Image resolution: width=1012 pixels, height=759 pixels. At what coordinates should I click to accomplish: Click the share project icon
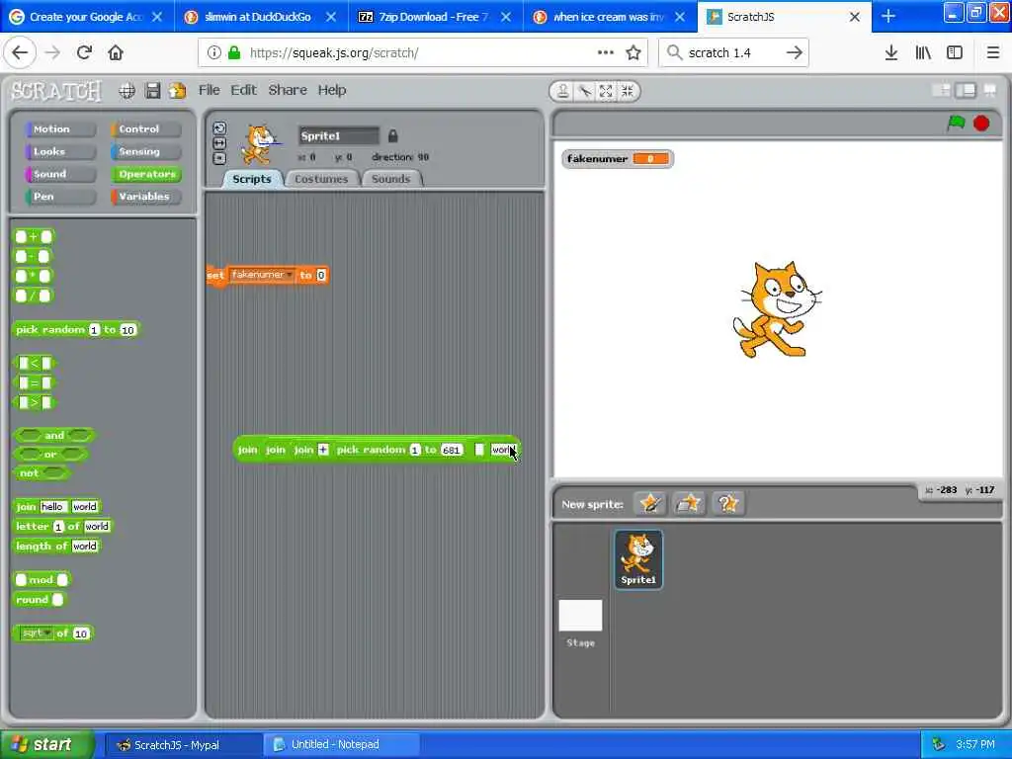178,91
